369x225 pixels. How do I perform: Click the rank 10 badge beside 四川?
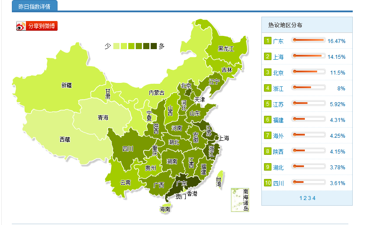click(x=267, y=183)
